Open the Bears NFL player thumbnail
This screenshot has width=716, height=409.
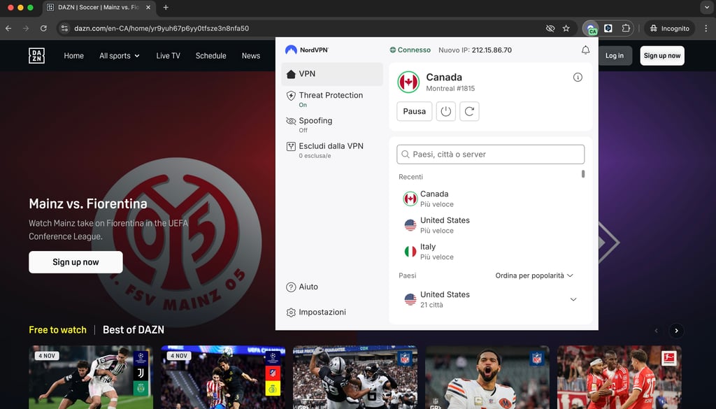[487, 377]
